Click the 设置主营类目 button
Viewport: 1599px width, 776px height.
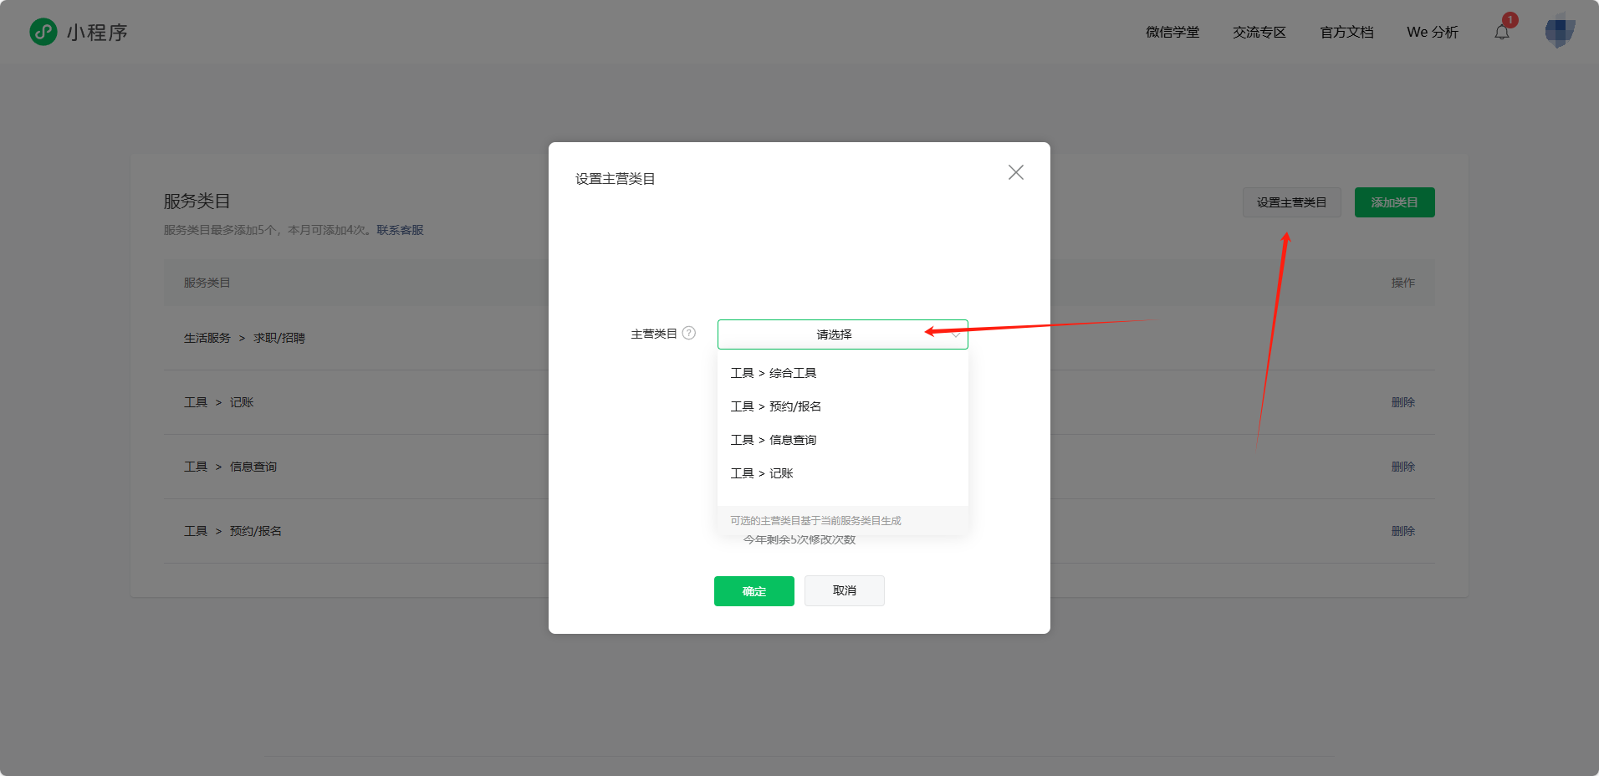(x=1290, y=202)
